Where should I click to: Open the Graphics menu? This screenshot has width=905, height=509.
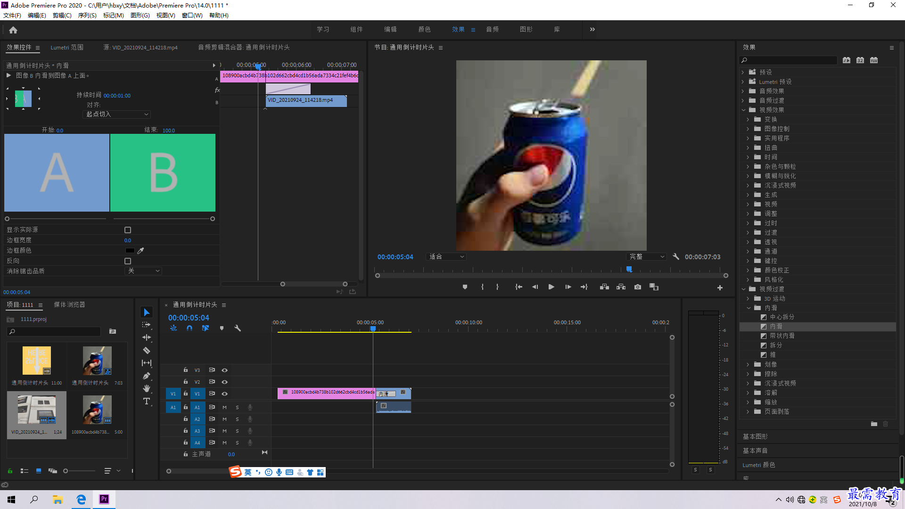tap(140, 16)
